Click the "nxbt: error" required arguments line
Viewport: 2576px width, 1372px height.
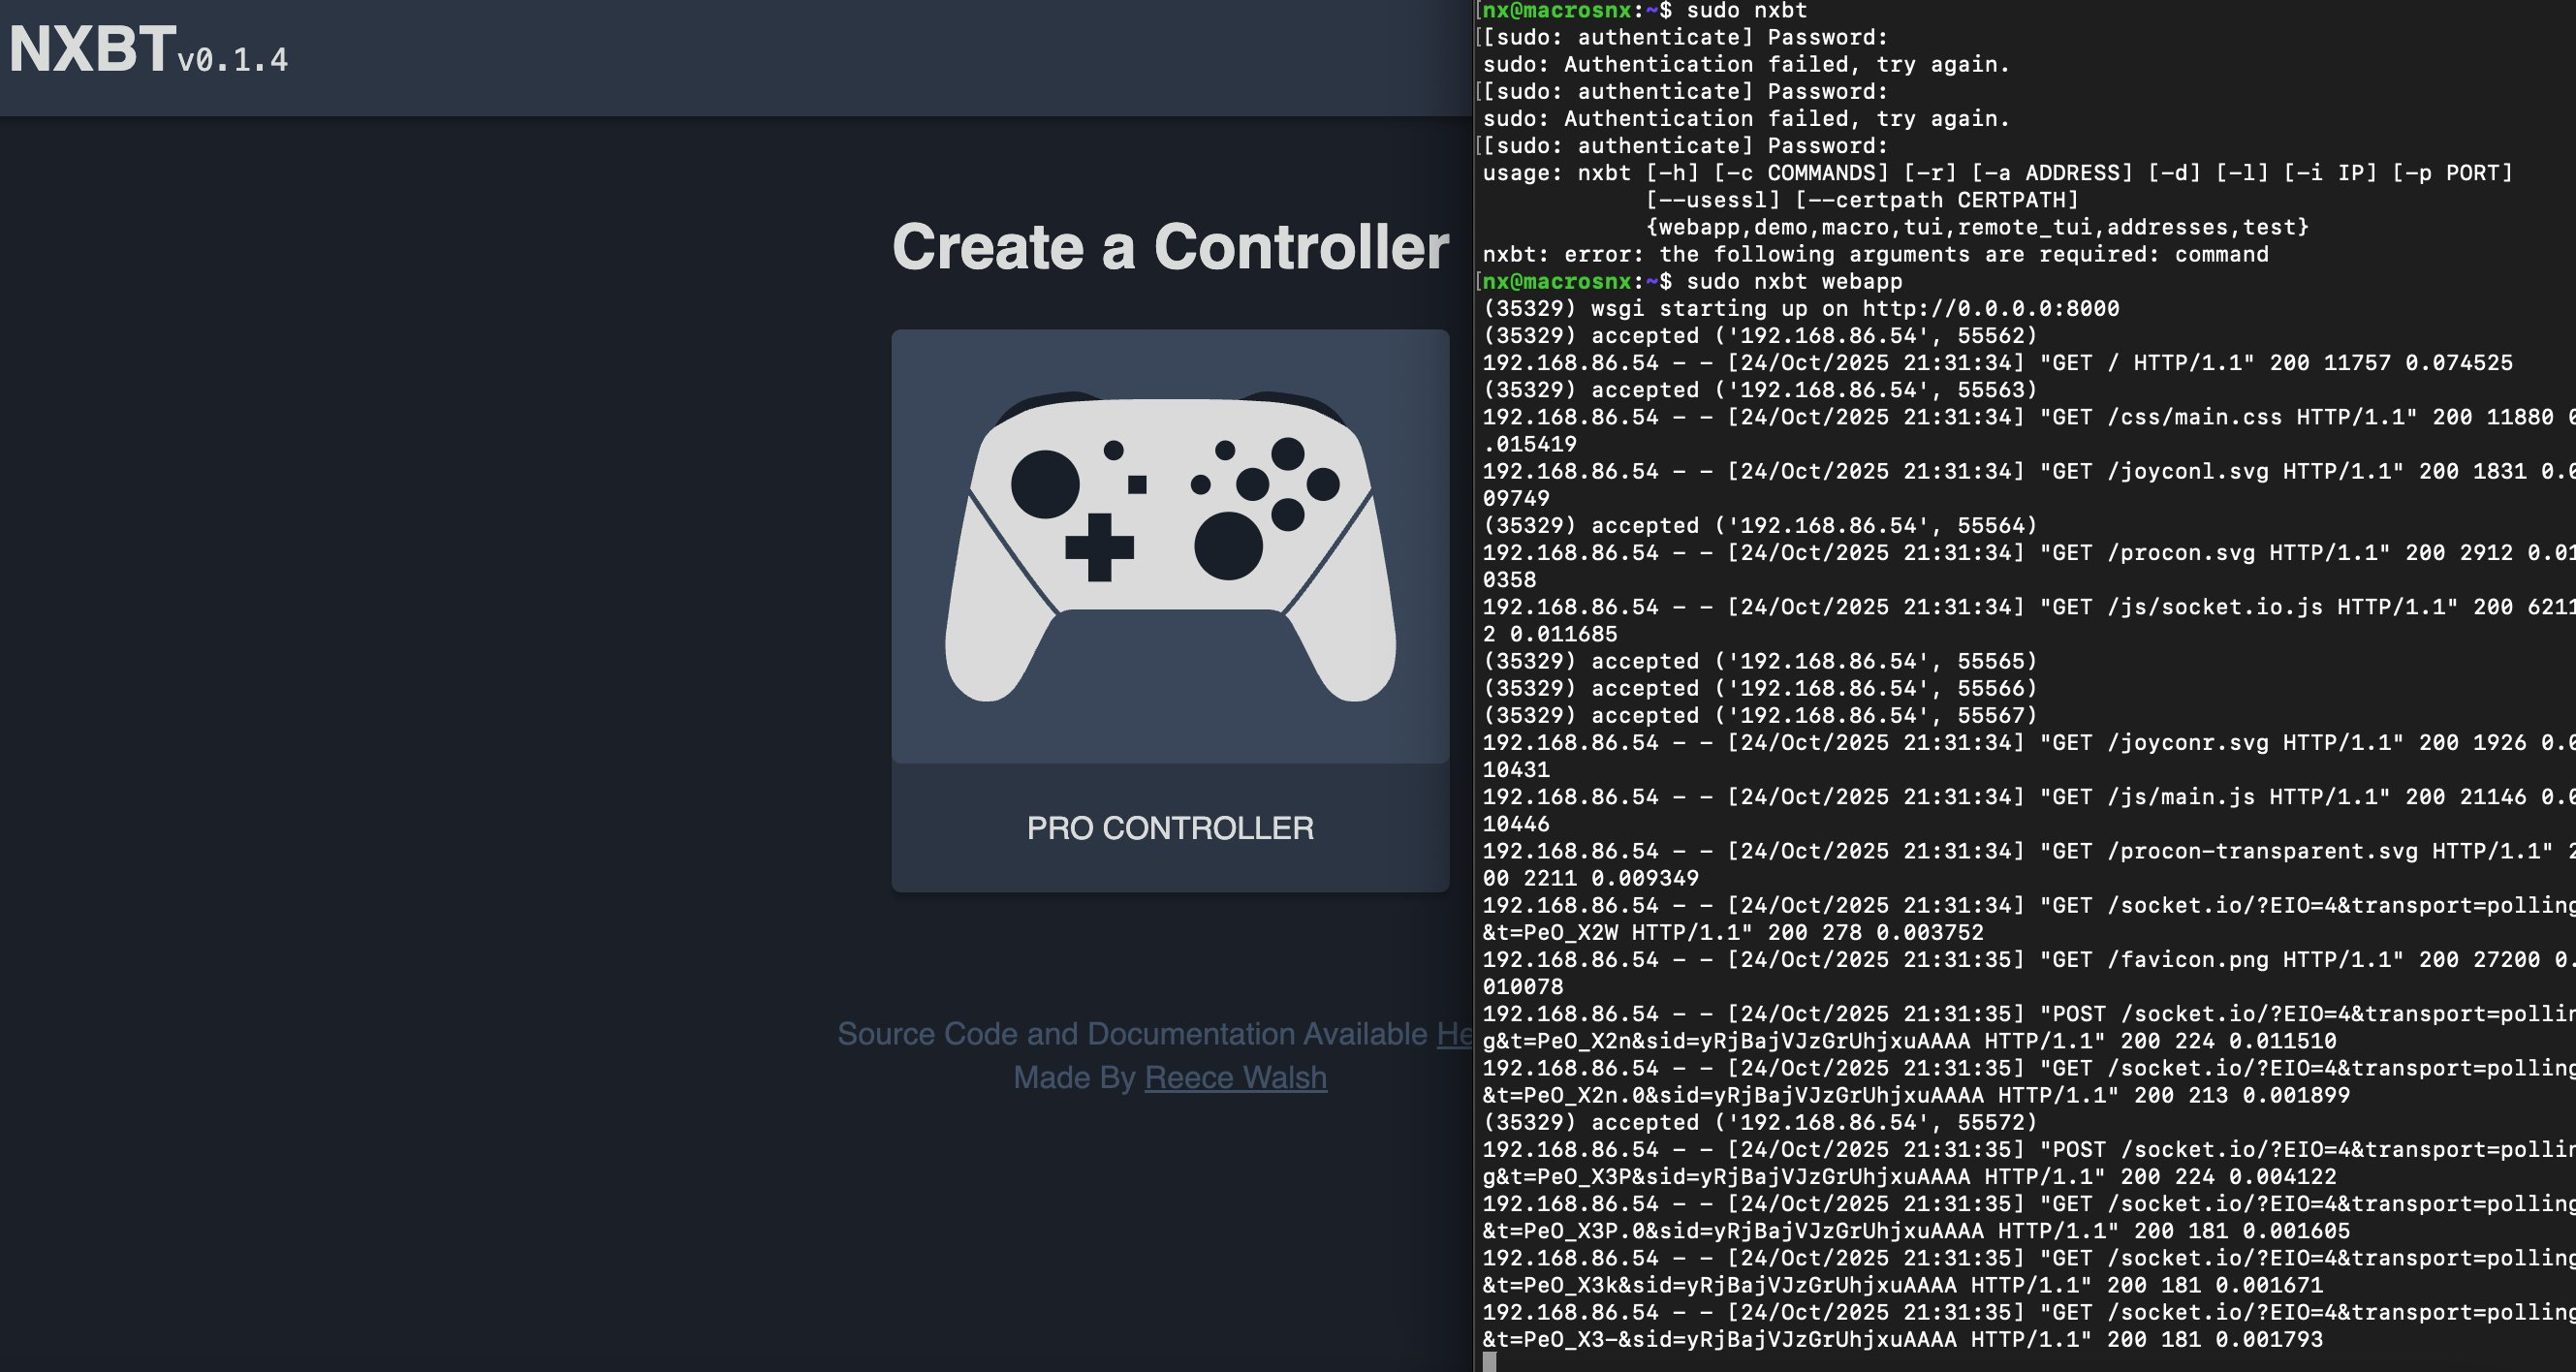pos(1875,254)
